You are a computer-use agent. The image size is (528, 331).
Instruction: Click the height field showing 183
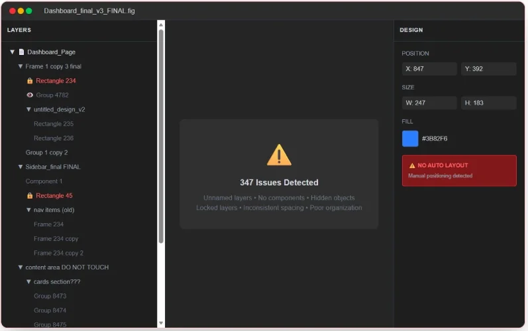pyautogui.click(x=488, y=103)
